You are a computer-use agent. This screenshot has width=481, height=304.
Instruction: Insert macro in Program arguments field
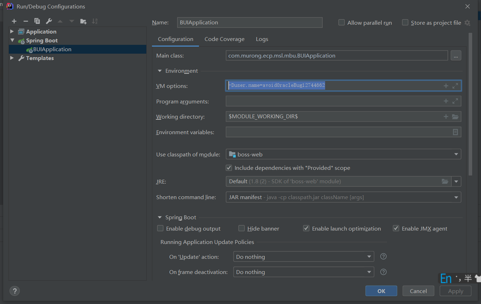pyautogui.click(x=446, y=101)
